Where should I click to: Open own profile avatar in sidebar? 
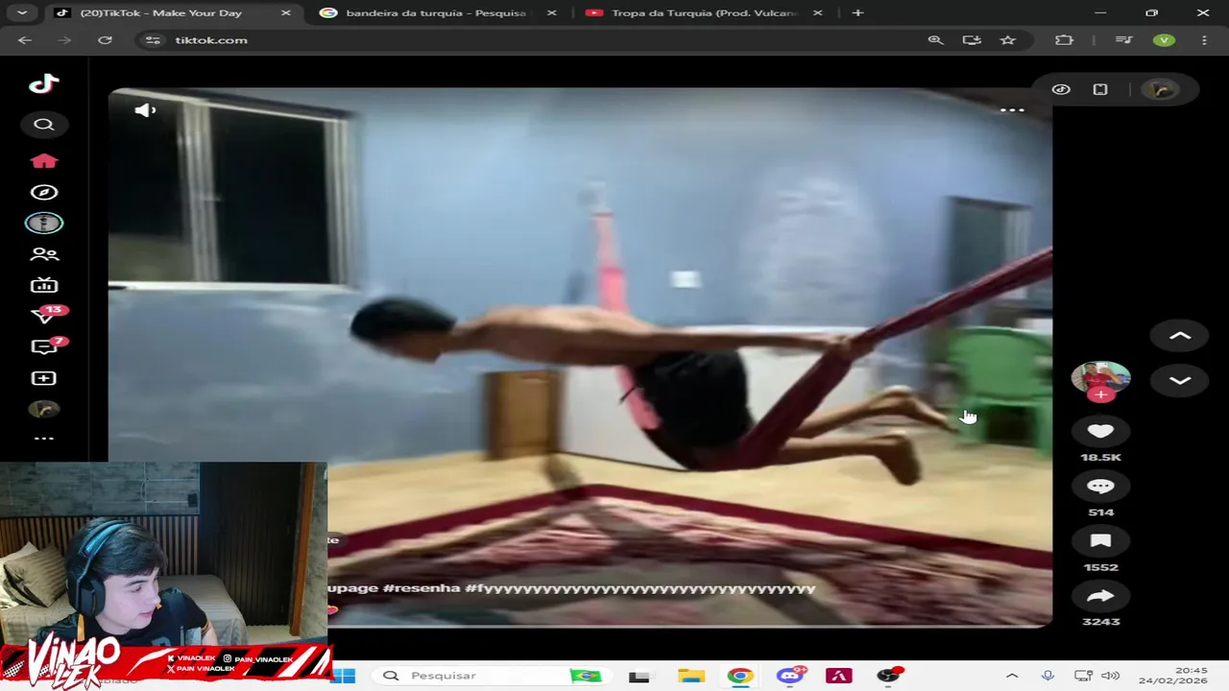click(44, 410)
